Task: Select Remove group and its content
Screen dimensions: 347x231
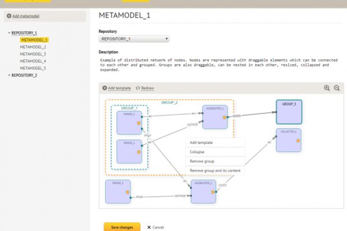Action: (215, 171)
